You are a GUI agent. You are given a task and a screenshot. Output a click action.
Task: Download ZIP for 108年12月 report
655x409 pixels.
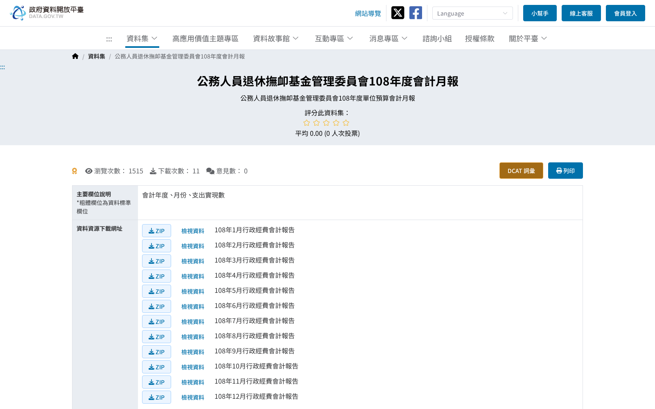(156, 397)
